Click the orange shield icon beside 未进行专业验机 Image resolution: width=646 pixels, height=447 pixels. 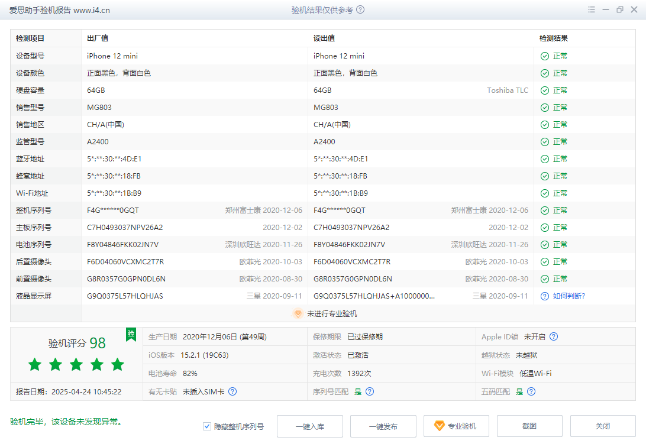298,313
